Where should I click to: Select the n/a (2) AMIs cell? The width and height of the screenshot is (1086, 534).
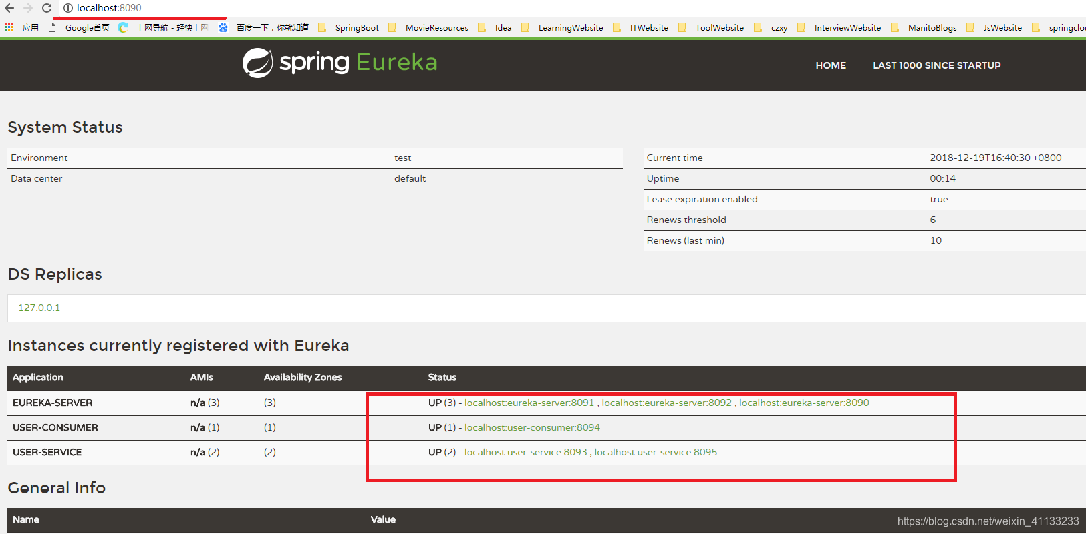(x=205, y=452)
